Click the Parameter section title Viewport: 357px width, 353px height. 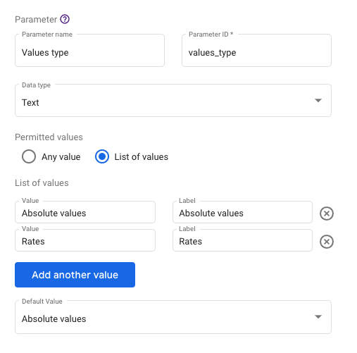click(x=36, y=20)
